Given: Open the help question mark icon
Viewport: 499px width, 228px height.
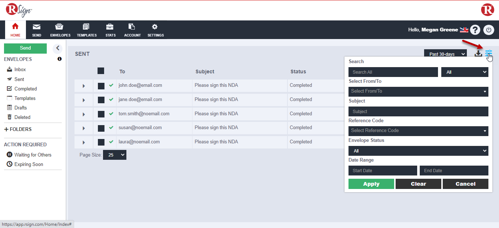Looking at the screenshot, I should pyautogui.click(x=475, y=30).
